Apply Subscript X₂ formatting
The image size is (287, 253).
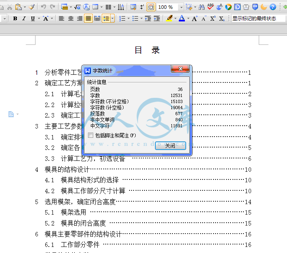coord(222,19)
